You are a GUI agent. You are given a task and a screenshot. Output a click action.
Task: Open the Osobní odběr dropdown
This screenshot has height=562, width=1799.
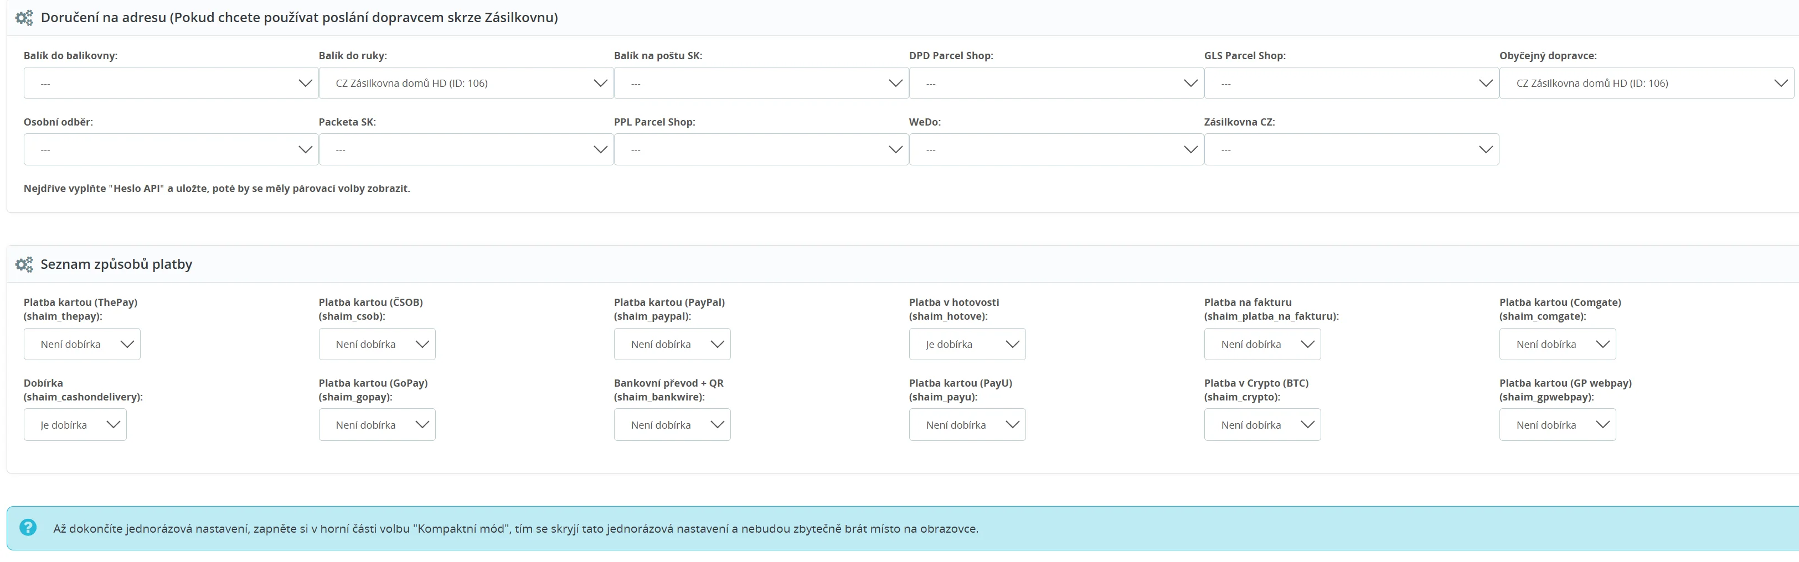coord(171,149)
